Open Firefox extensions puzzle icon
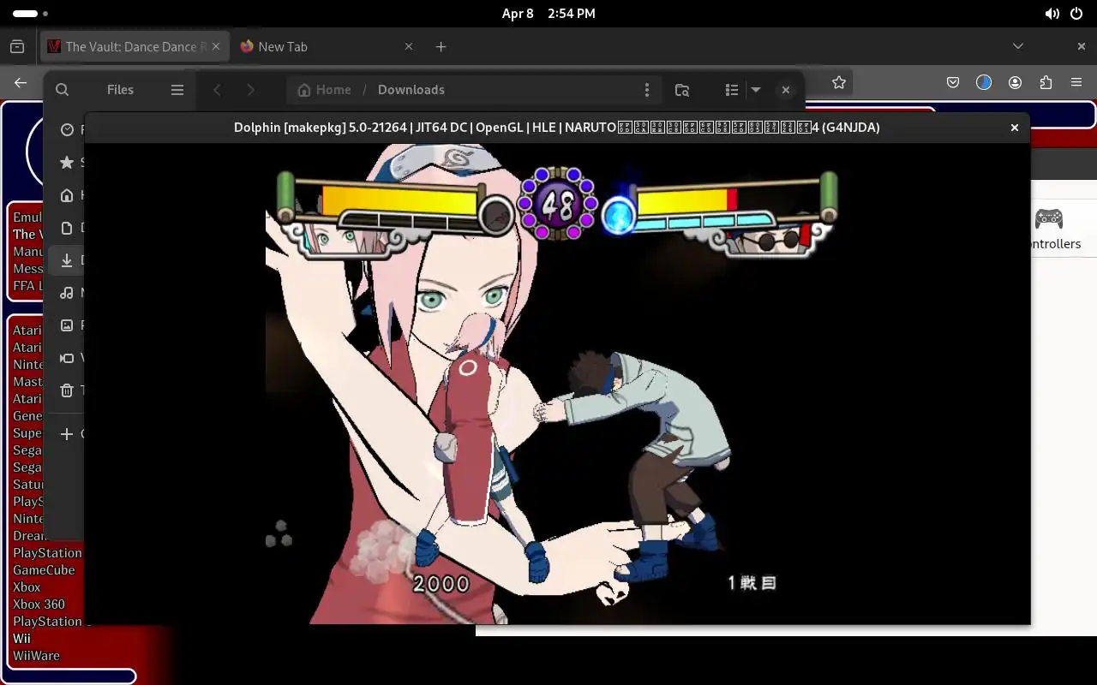Image resolution: width=1097 pixels, height=685 pixels. click(1046, 82)
